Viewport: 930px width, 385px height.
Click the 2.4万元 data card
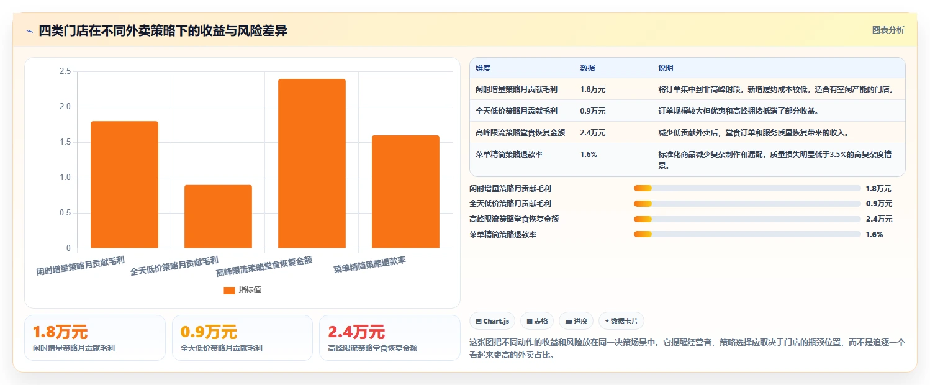(390, 338)
